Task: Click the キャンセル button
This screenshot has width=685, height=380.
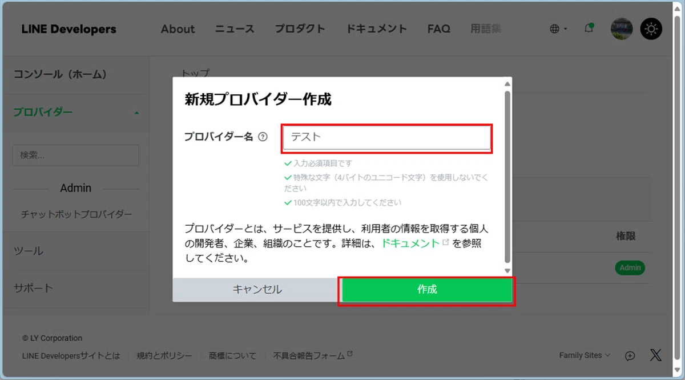Action: coord(257,290)
